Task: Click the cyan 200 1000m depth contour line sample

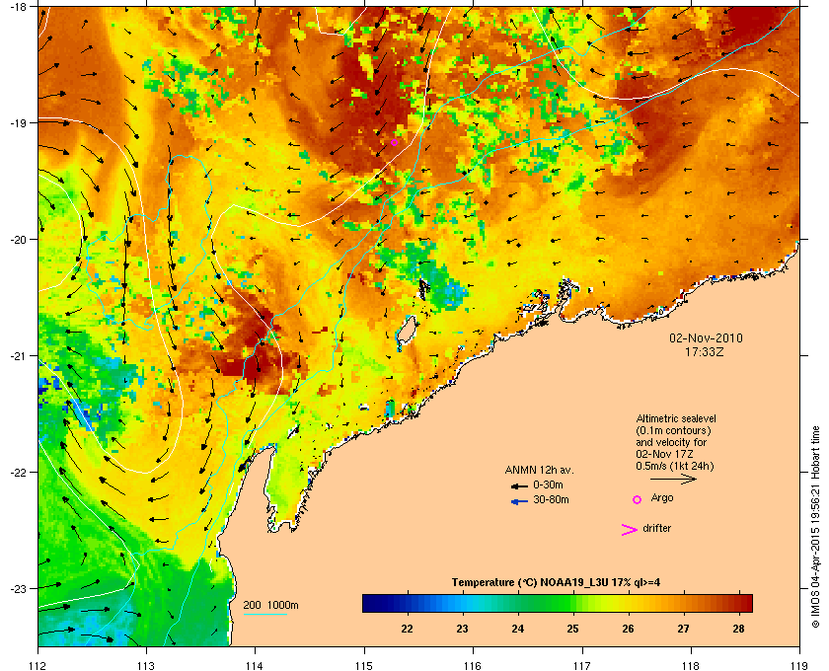Action: coord(264,615)
